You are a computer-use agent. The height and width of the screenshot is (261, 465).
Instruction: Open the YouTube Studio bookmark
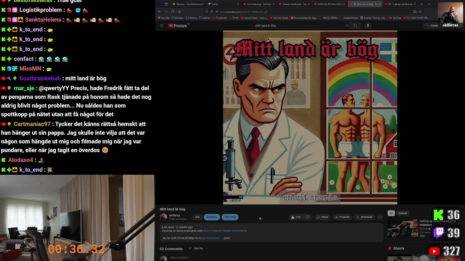click(279, 18)
